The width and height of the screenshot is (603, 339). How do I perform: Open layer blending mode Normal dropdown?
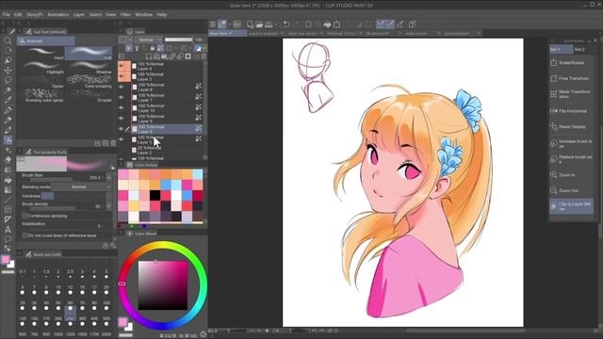click(149, 40)
